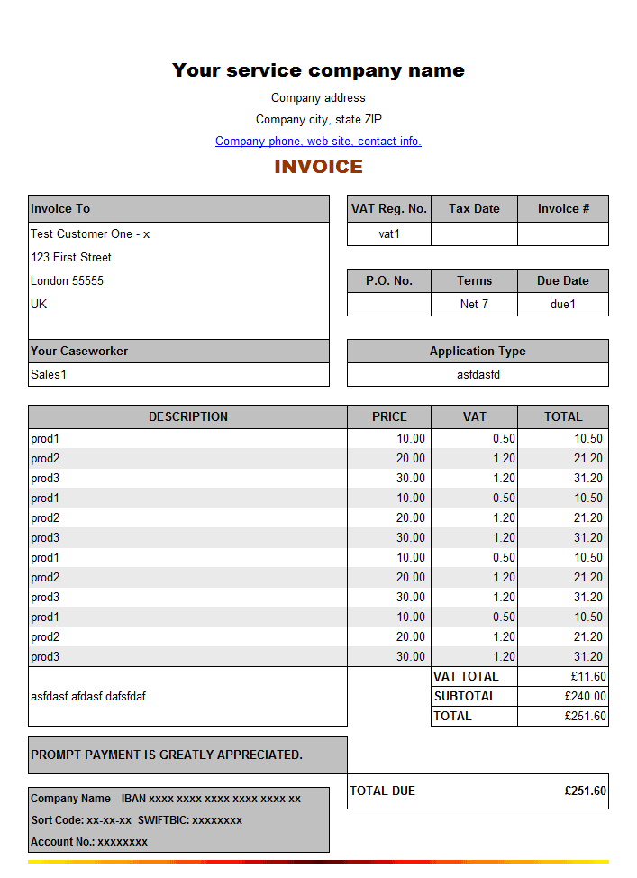Select the empty cell under Tax Date
This screenshot has width=637, height=878.
click(x=474, y=234)
